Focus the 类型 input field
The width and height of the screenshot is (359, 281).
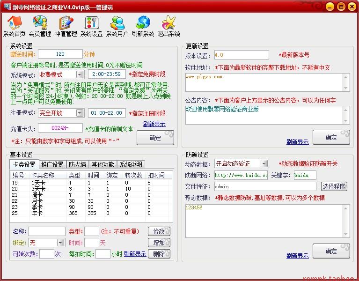click(x=92, y=231)
